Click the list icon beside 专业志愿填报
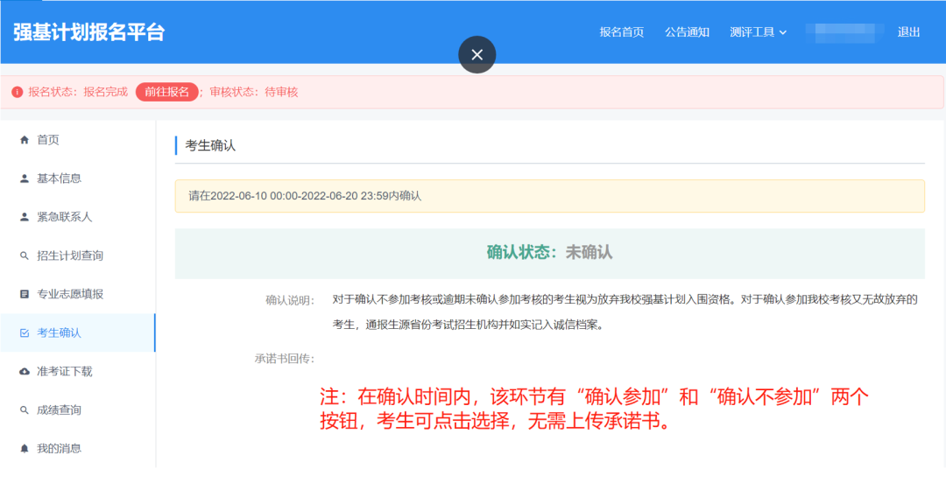Screen dimensions: 946x490 (25, 294)
